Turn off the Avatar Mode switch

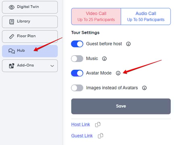77,73
